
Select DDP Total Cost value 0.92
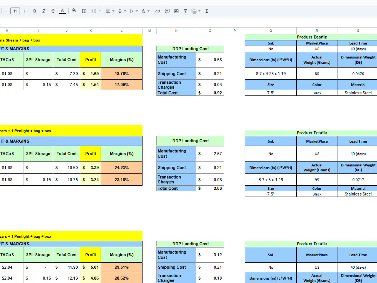[x=210, y=93]
